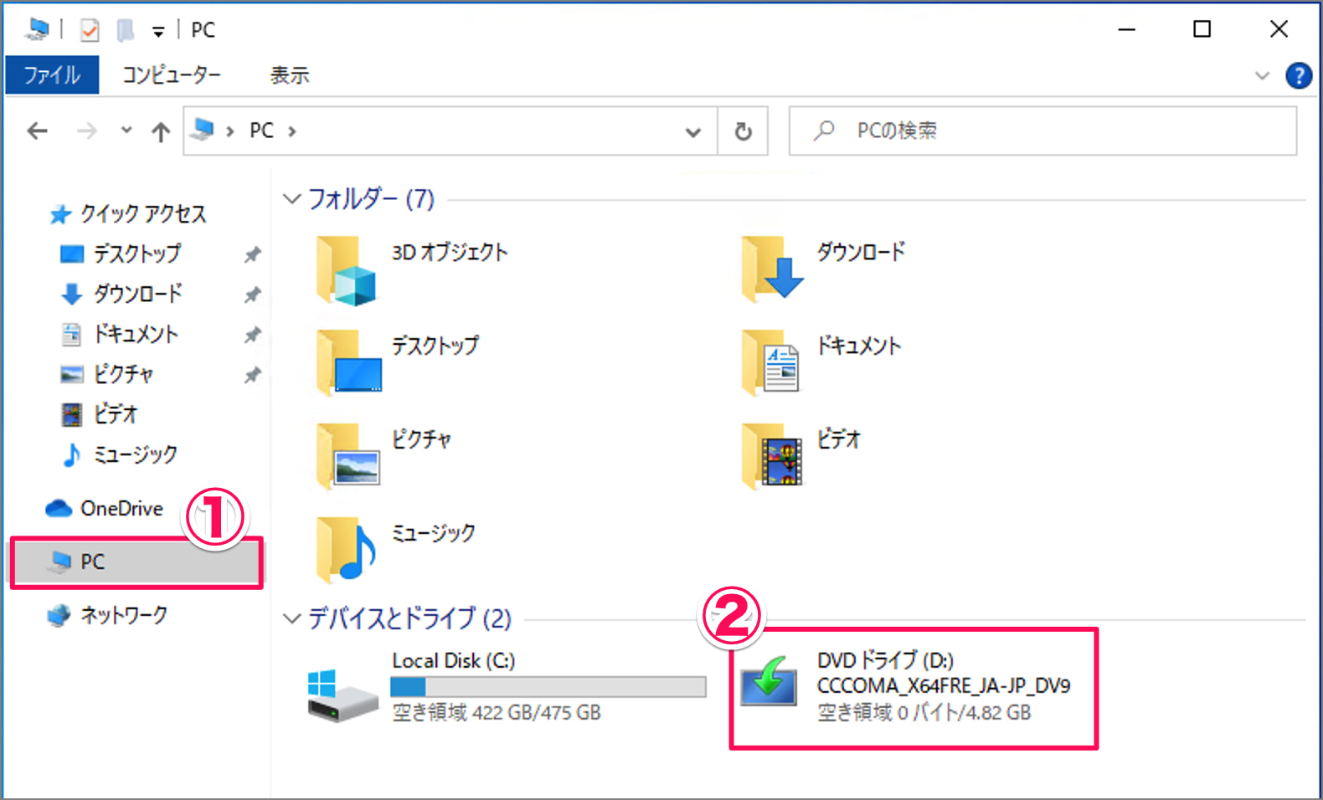The height and width of the screenshot is (800, 1323).
Task: Open デスクトップ in the sidebar
Action: pos(136,254)
